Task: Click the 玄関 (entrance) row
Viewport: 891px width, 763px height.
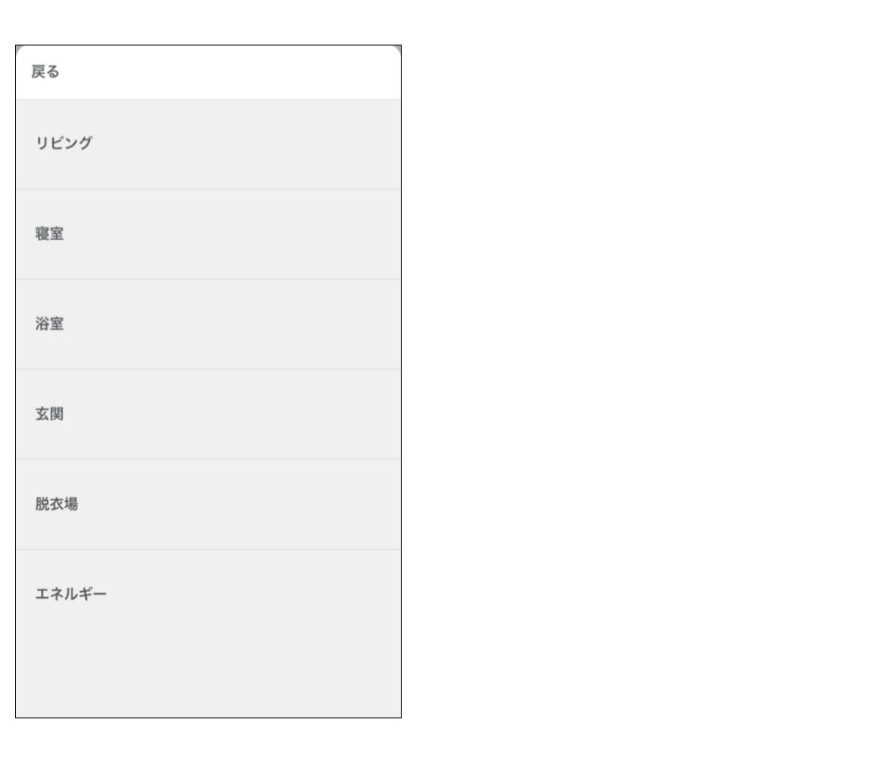Action: pos(208,414)
